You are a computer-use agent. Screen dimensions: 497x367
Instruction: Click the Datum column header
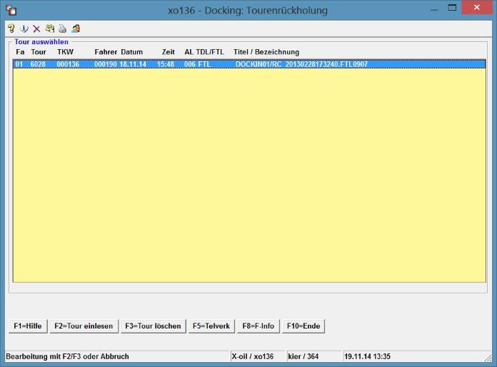[132, 52]
